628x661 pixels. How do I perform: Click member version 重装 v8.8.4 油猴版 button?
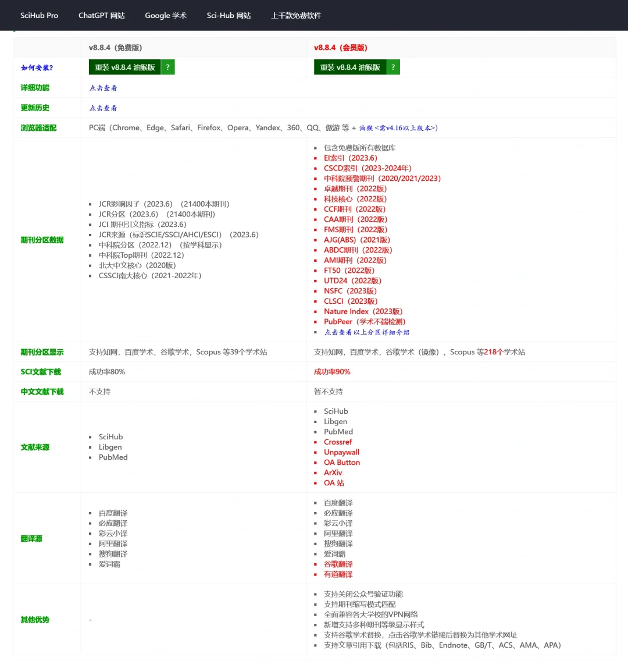pyautogui.click(x=350, y=67)
